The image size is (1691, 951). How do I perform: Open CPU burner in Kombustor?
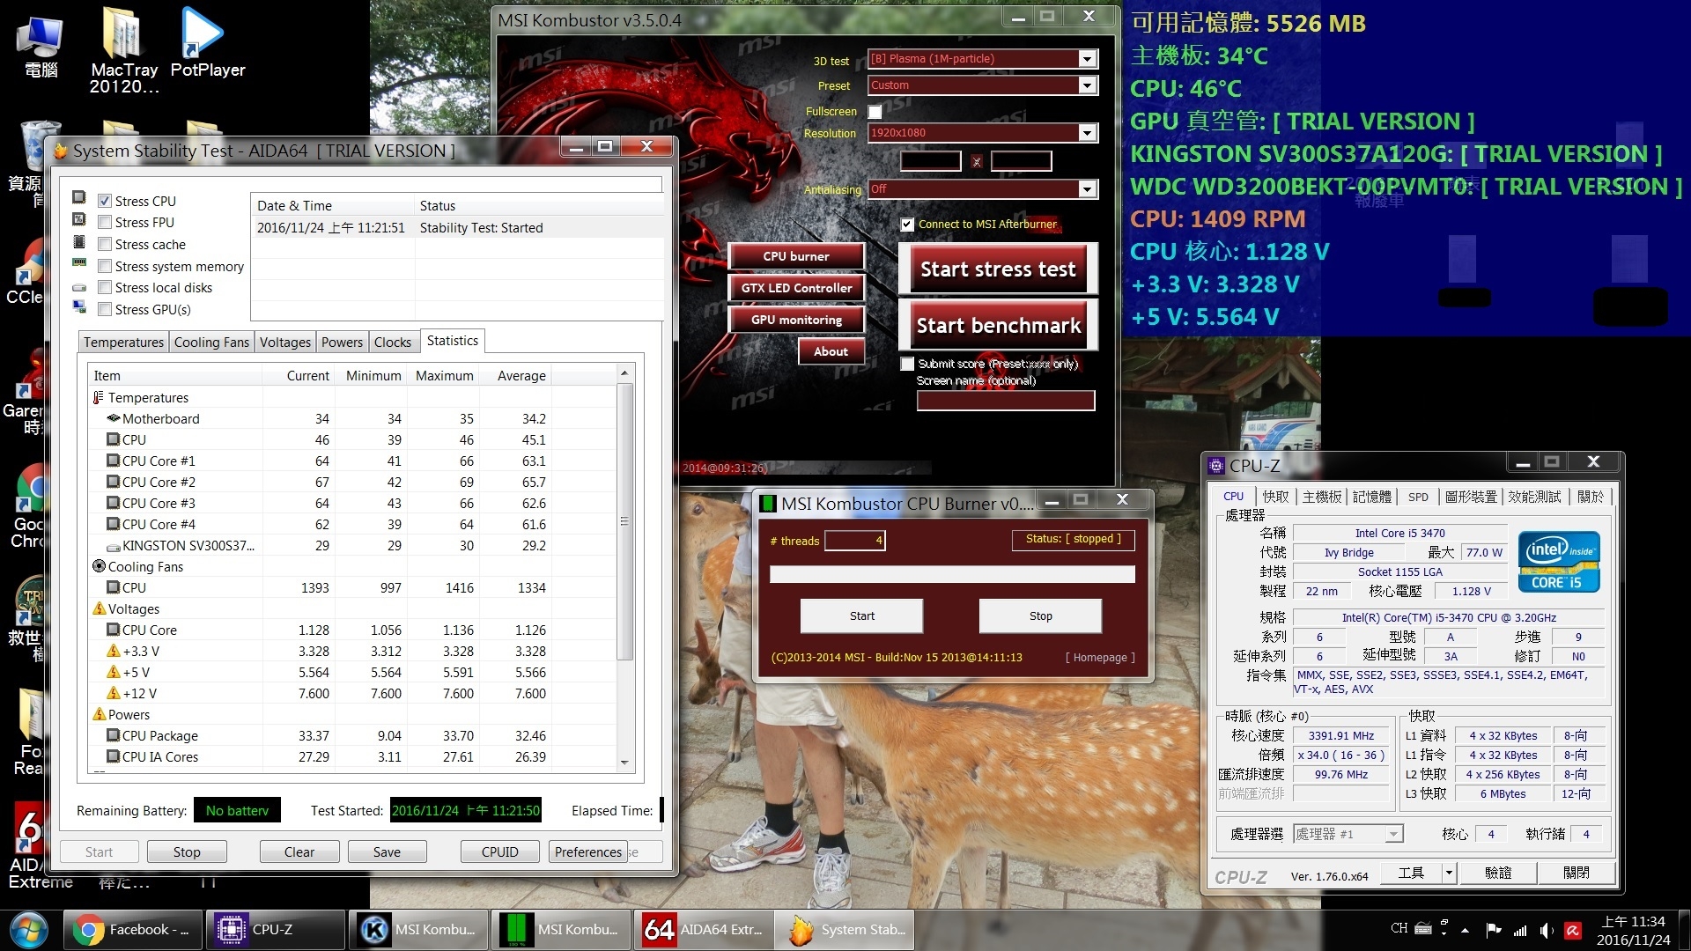click(796, 256)
